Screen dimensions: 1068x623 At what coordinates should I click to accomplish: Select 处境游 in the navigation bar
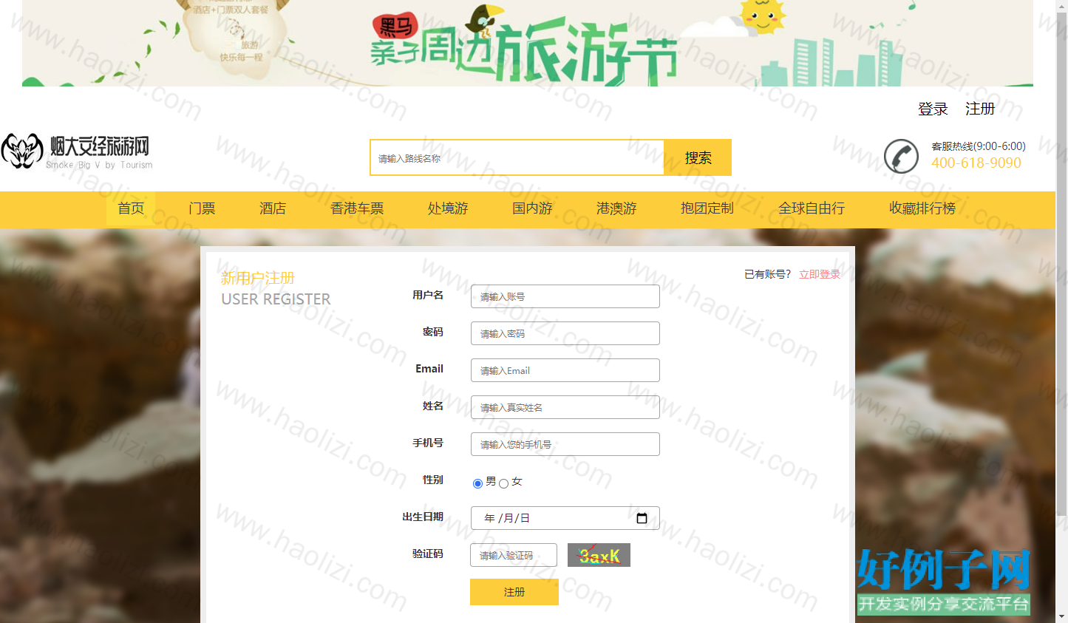pyautogui.click(x=448, y=208)
